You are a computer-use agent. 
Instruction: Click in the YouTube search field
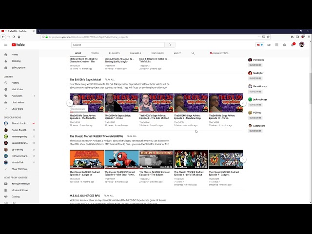[x=118, y=45]
